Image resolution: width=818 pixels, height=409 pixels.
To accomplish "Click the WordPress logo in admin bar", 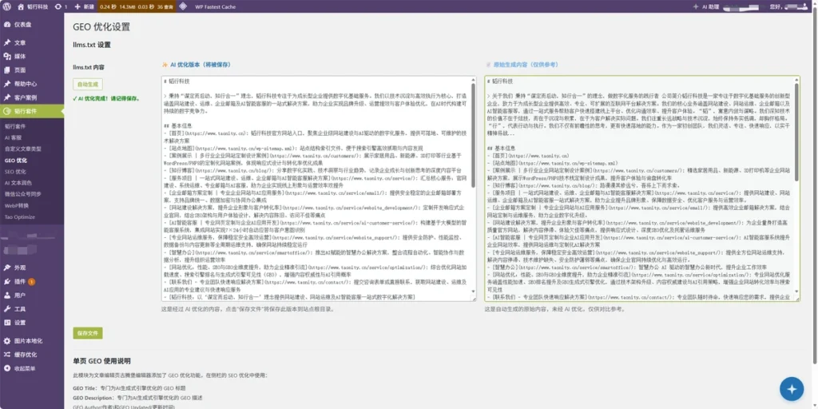I will pos(6,6).
